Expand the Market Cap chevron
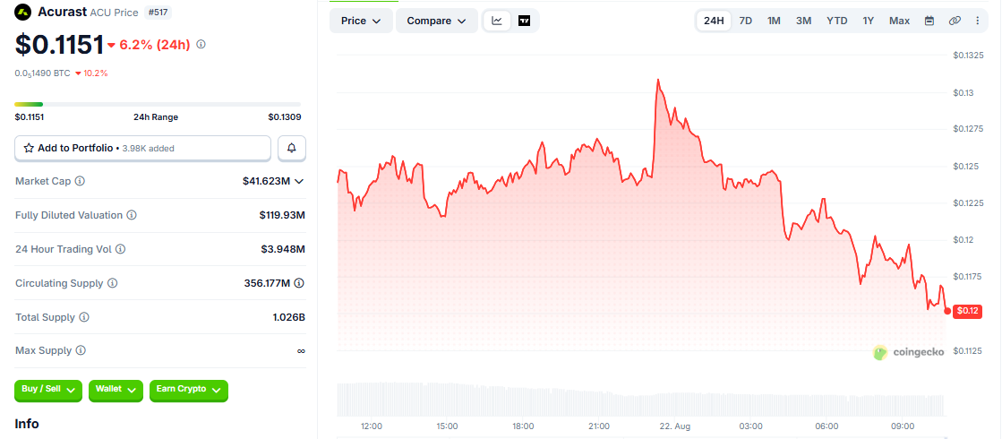The height and width of the screenshot is (439, 1002). point(299,182)
